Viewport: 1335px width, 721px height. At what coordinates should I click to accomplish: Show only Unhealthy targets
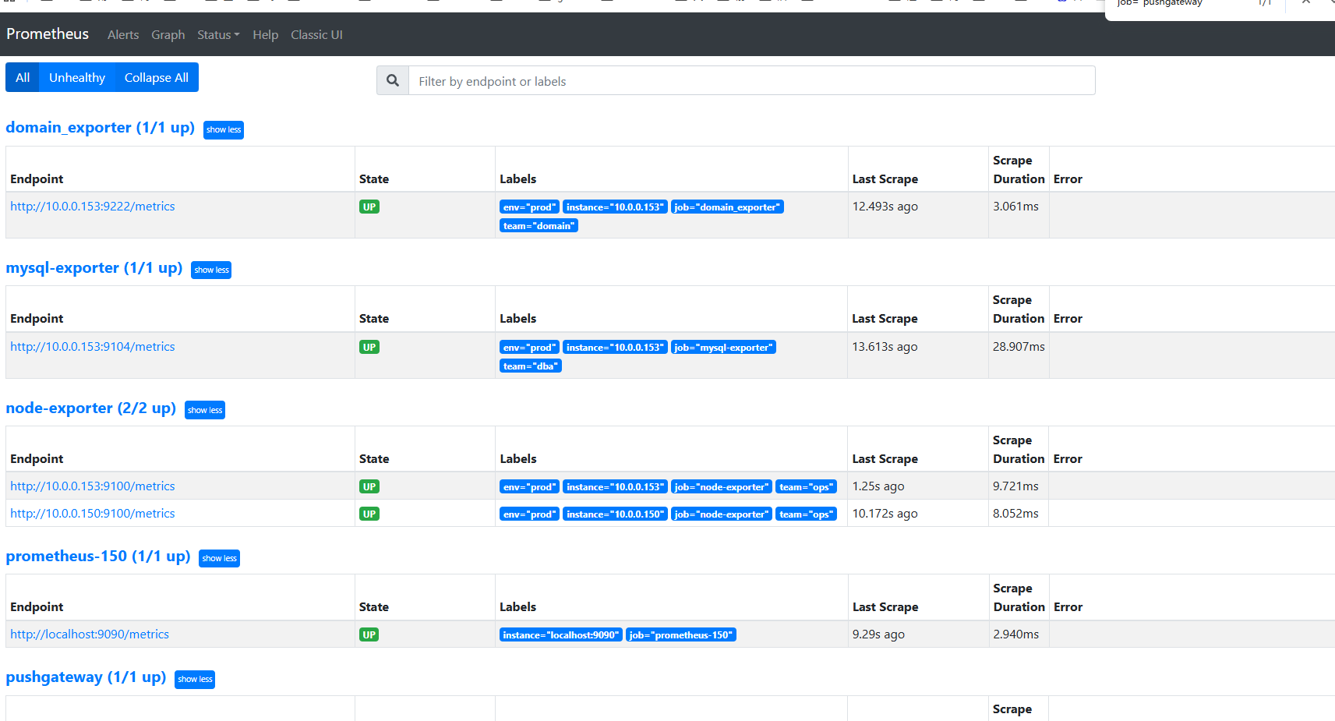[77, 77]
